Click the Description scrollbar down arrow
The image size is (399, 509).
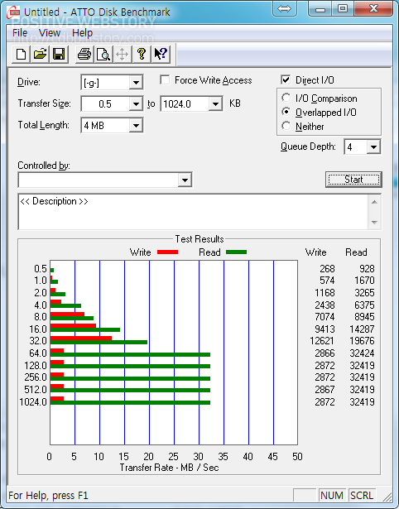tap(374, 223)
